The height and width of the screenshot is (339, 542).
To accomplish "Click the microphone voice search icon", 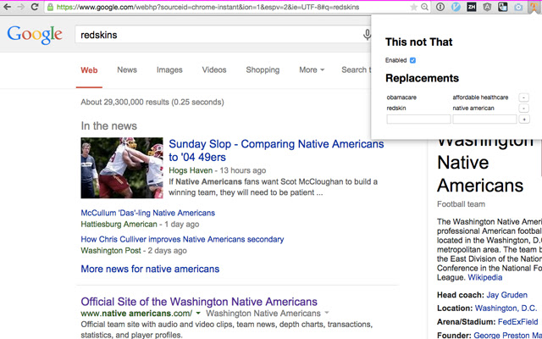I will 367,35.
